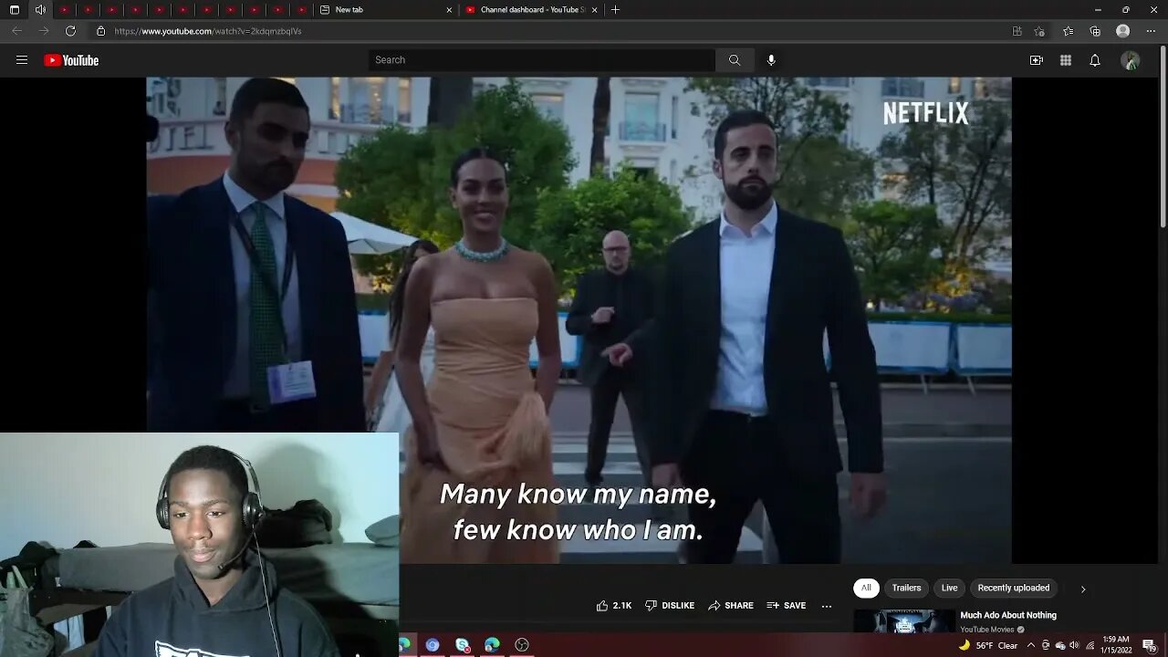Select the All filter chip
This screenshot has width=1168, height=657.
tap(866, 588)
